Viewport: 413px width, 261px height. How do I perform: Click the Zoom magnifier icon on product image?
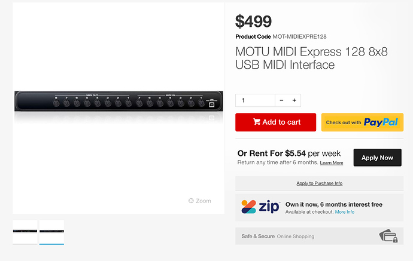click(191, 201)
